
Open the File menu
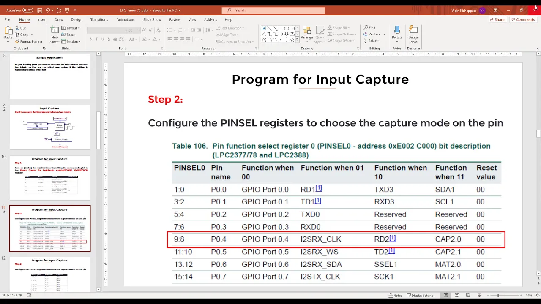click(x=8, y=19)
